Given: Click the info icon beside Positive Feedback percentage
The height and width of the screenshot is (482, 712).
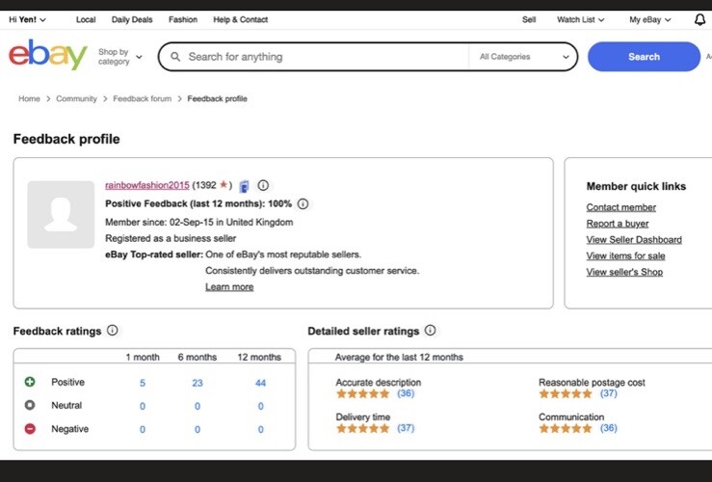Looking at the screenshot, I should point(303,204).
